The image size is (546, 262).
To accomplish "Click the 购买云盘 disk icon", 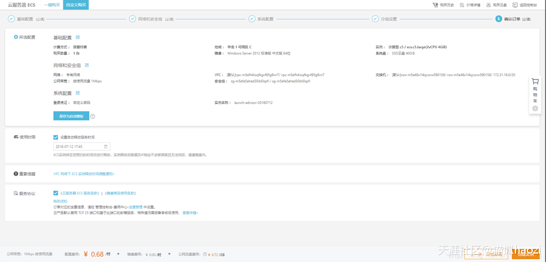I will 489,5.
